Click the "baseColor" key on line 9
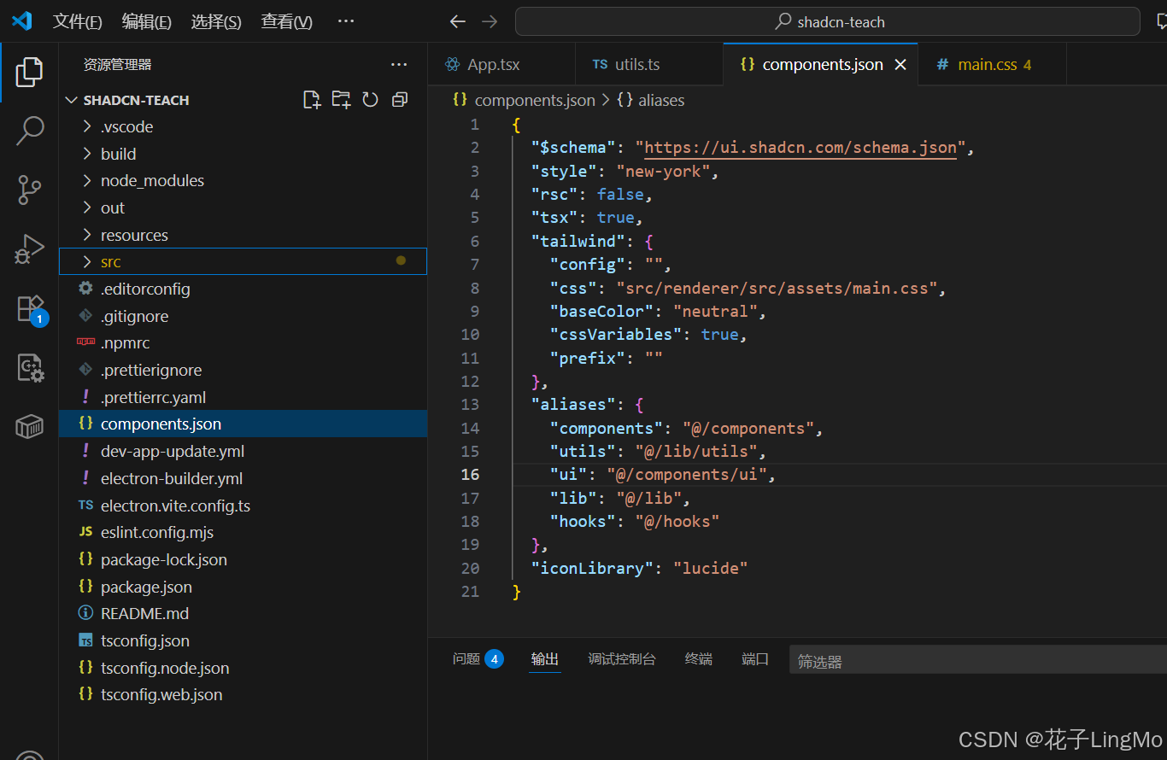The image size is (1167, 760). [601, 311]
